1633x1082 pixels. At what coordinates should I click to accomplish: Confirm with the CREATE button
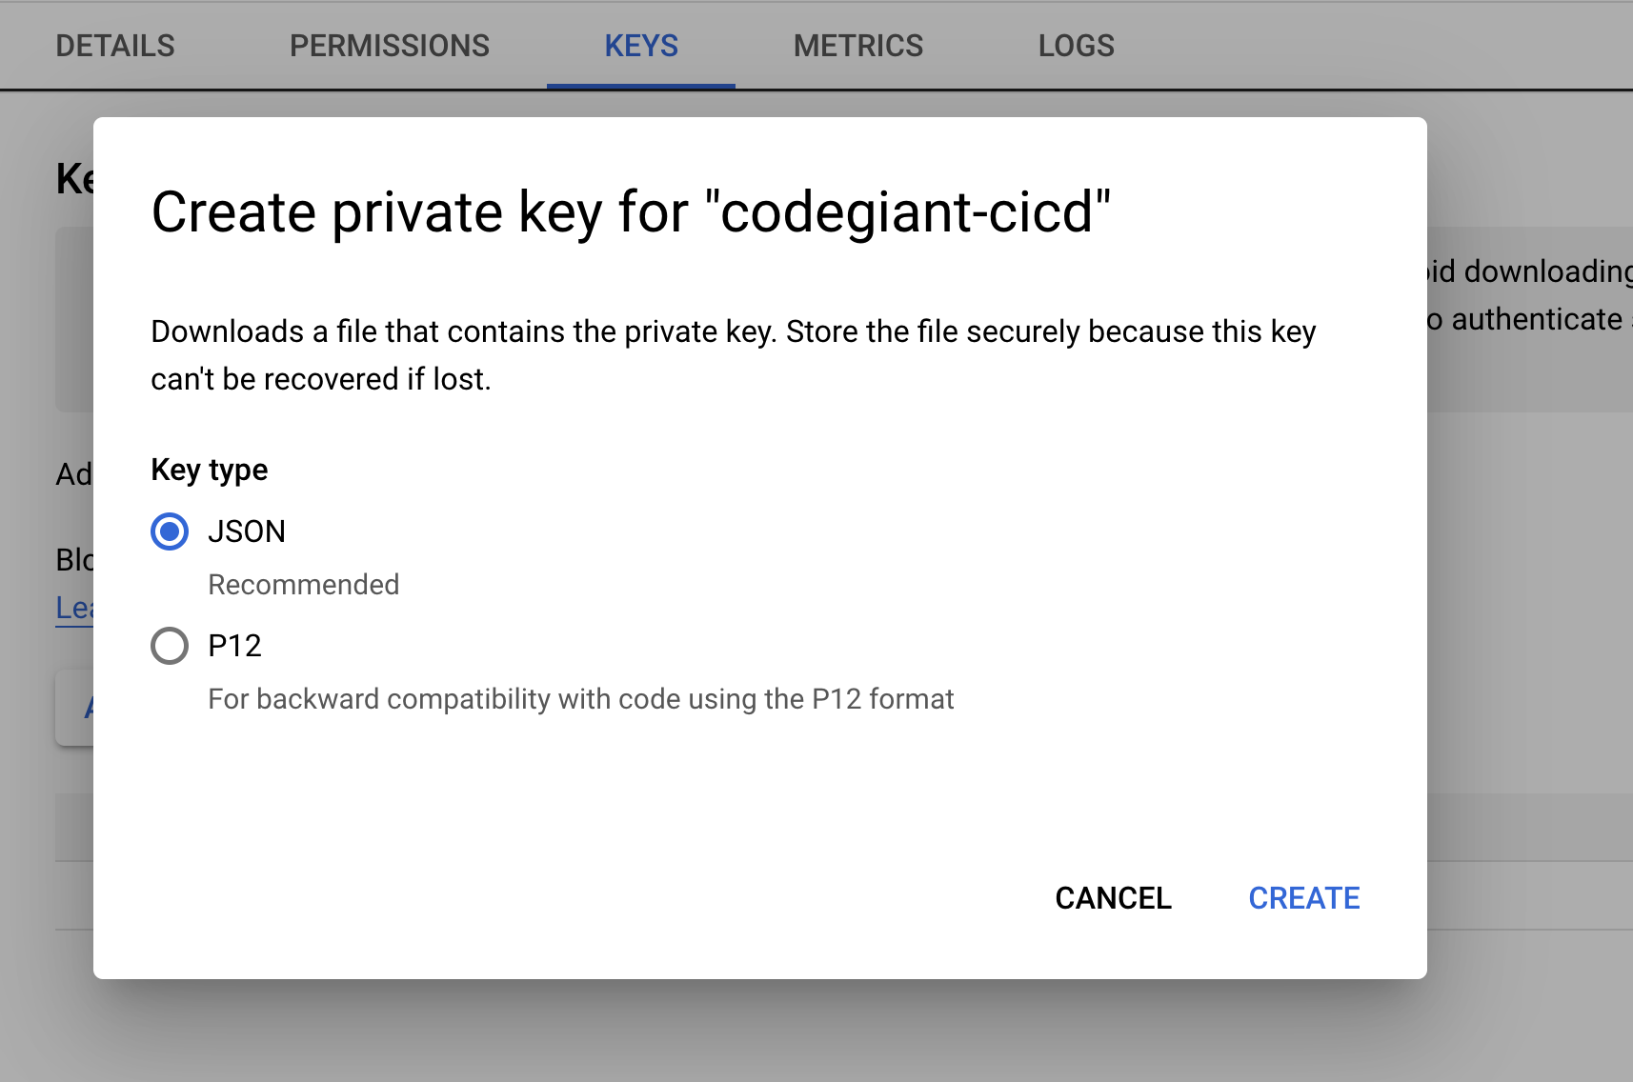click(1304, 898)
